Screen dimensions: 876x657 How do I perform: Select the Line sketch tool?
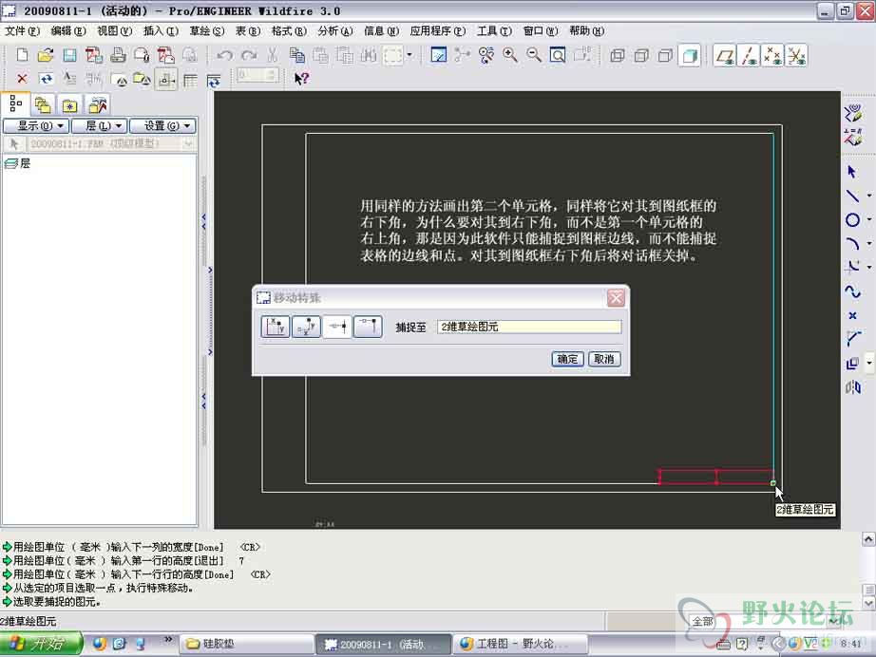click(x=852, y=196)
